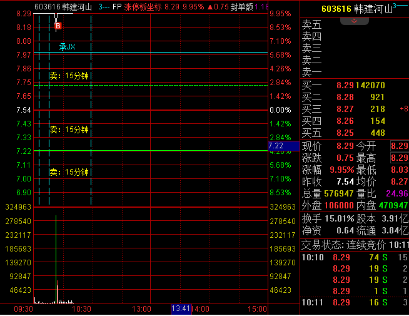
Task: Click the 交易状态 trading status line
Action: (354, 245)
